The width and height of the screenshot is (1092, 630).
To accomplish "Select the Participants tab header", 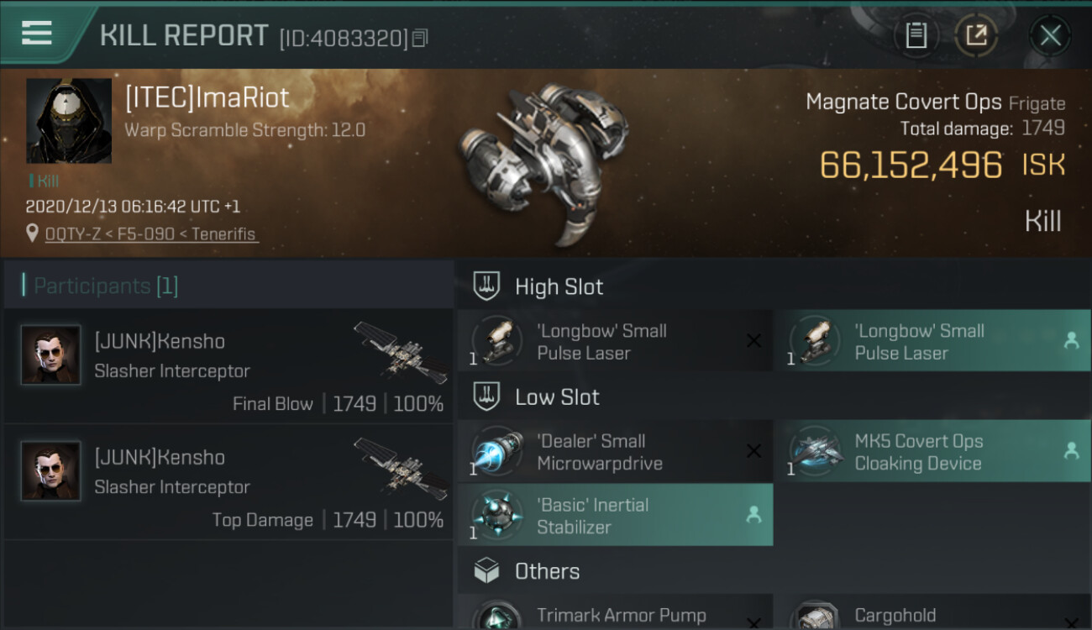I will [x=106, y=286].
